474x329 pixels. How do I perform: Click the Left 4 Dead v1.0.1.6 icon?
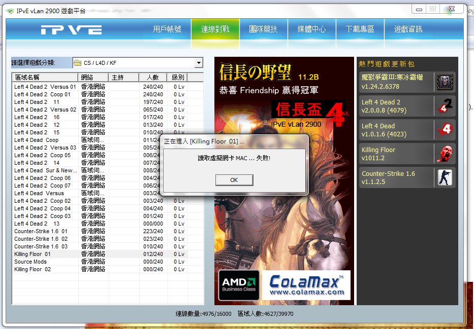point(445,130)
